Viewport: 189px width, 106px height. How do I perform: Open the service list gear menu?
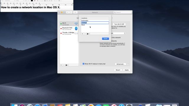click(67, 65)
